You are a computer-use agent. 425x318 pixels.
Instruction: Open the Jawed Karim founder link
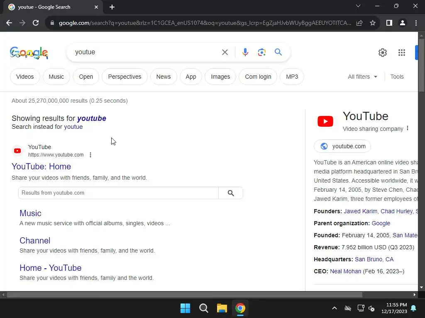[360, 212]
